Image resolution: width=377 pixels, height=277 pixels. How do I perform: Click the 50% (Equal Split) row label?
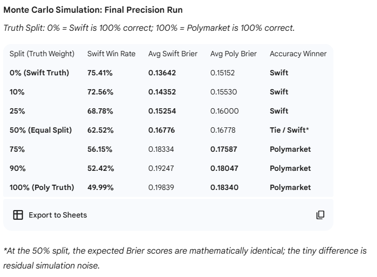40,130
